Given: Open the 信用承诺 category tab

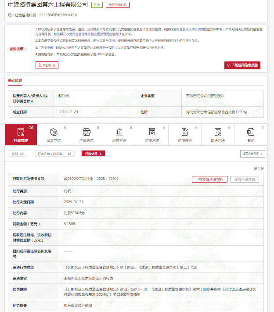Looking at the screenshot, I should (x=152, y=134).
